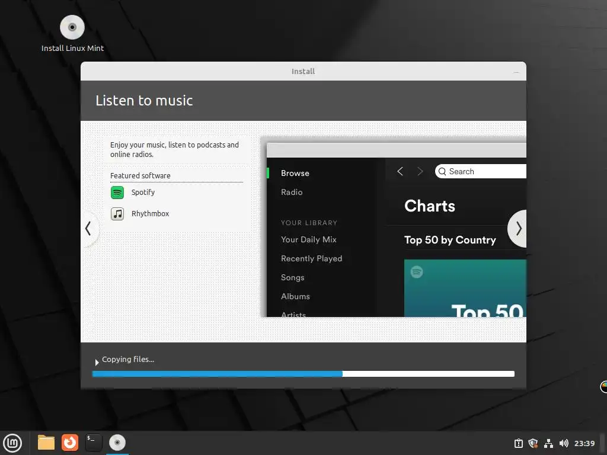Go to the previous installer slide
Image resolution: width=607 pixels, height=455 pixels.
pyautogui.click(x=89, y=228)
